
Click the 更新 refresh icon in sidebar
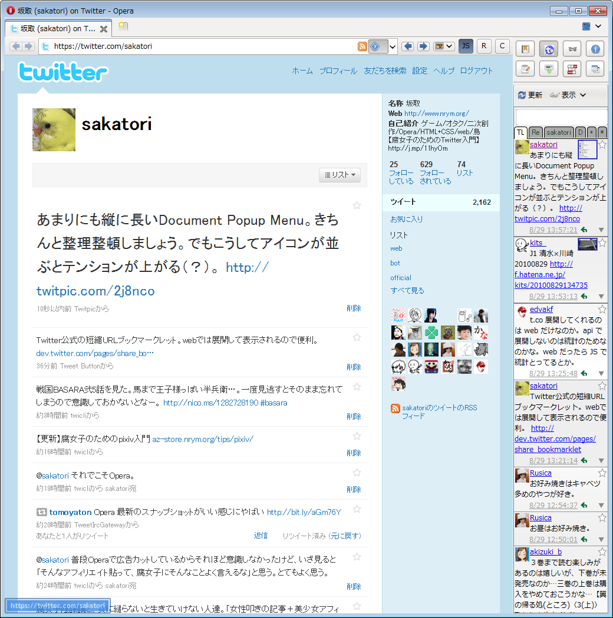click(522, 95)
